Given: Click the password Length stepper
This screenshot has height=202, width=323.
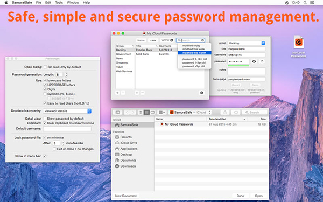Looking at the screenshot, I should tap(66, 75).
